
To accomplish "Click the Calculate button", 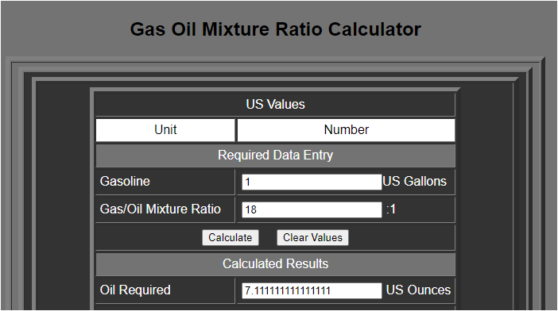I will coord(231,237).
